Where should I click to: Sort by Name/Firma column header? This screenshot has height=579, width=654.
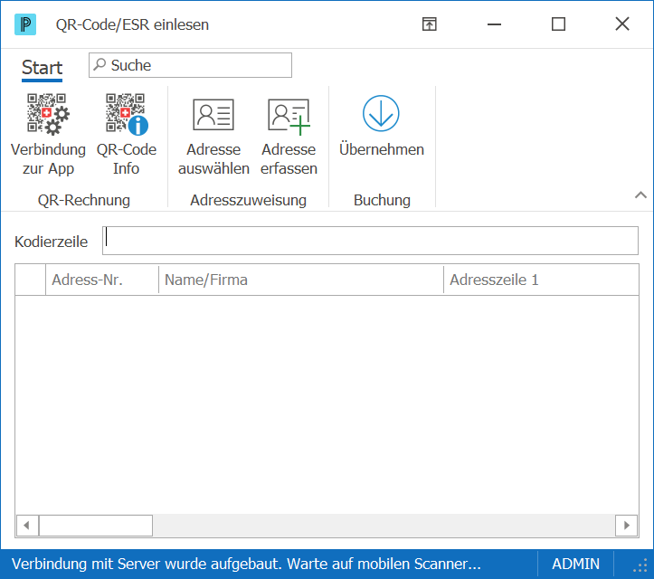(x=300, y=280)
